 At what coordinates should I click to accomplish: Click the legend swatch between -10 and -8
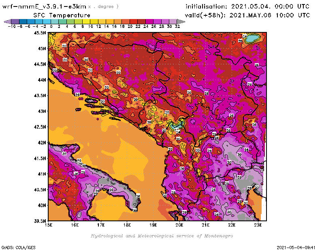[x=15, y=21]
